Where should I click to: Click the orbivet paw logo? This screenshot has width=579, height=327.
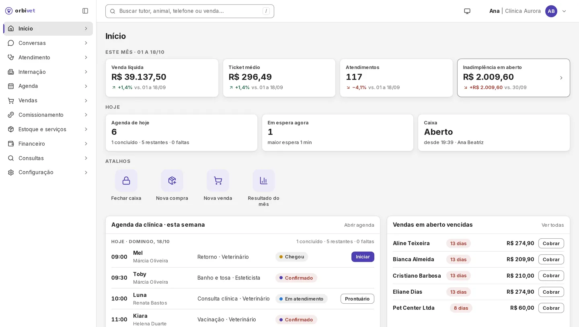(9, 11)
